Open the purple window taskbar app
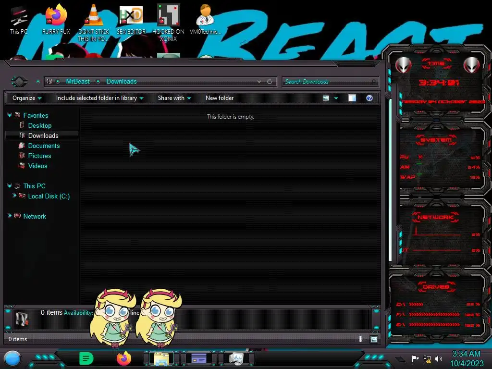This screenshot has width=492, height=369. 198,358
